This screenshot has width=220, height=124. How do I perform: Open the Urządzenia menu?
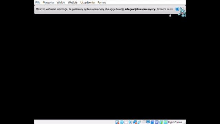(87, 2)
